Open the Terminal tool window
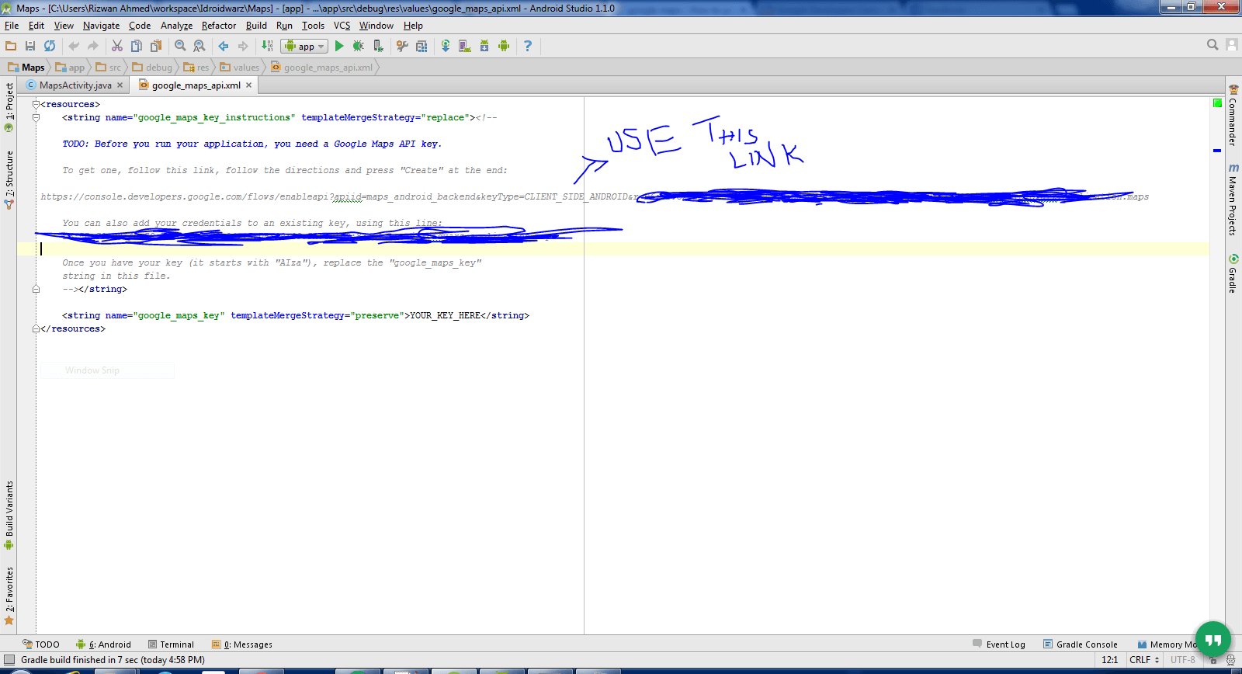Image resolution: width=1242 pixels, height=674 pixels. coord(171,644)
